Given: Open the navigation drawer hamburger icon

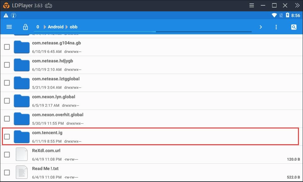Looking at the screenshot, I should click(9, 27).
